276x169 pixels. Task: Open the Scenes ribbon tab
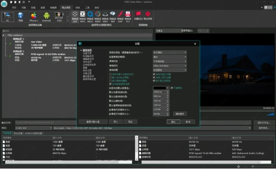click(24, 8)
